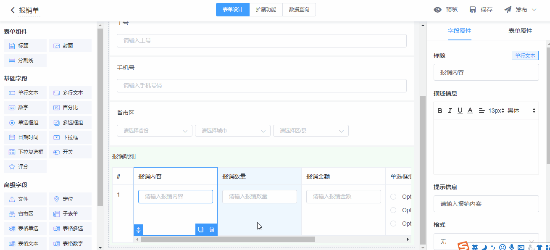Select the second Opt radio button
Screen dimensions: 550x250
pos(393,210)
